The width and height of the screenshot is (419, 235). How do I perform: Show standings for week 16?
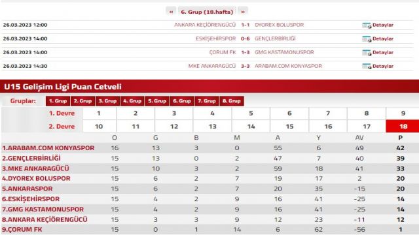(328, 126)
